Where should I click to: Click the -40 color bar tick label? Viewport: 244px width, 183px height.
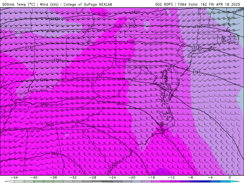pyautogui.click(x=34, y=178)
